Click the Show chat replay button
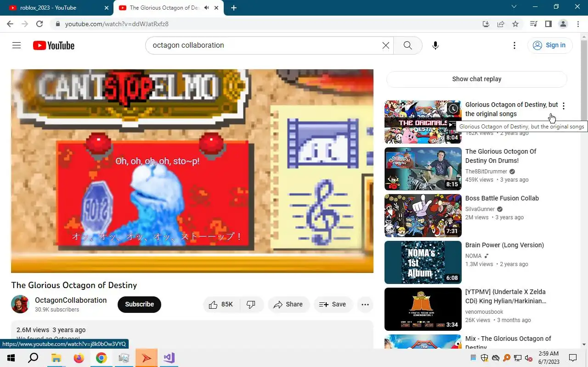588x367 pixels. pyautogui.click(x=477, y=79)
